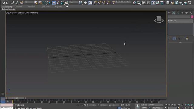
Task: Activate the Unlink Selection tool
Action: click(x=17, y=2)
